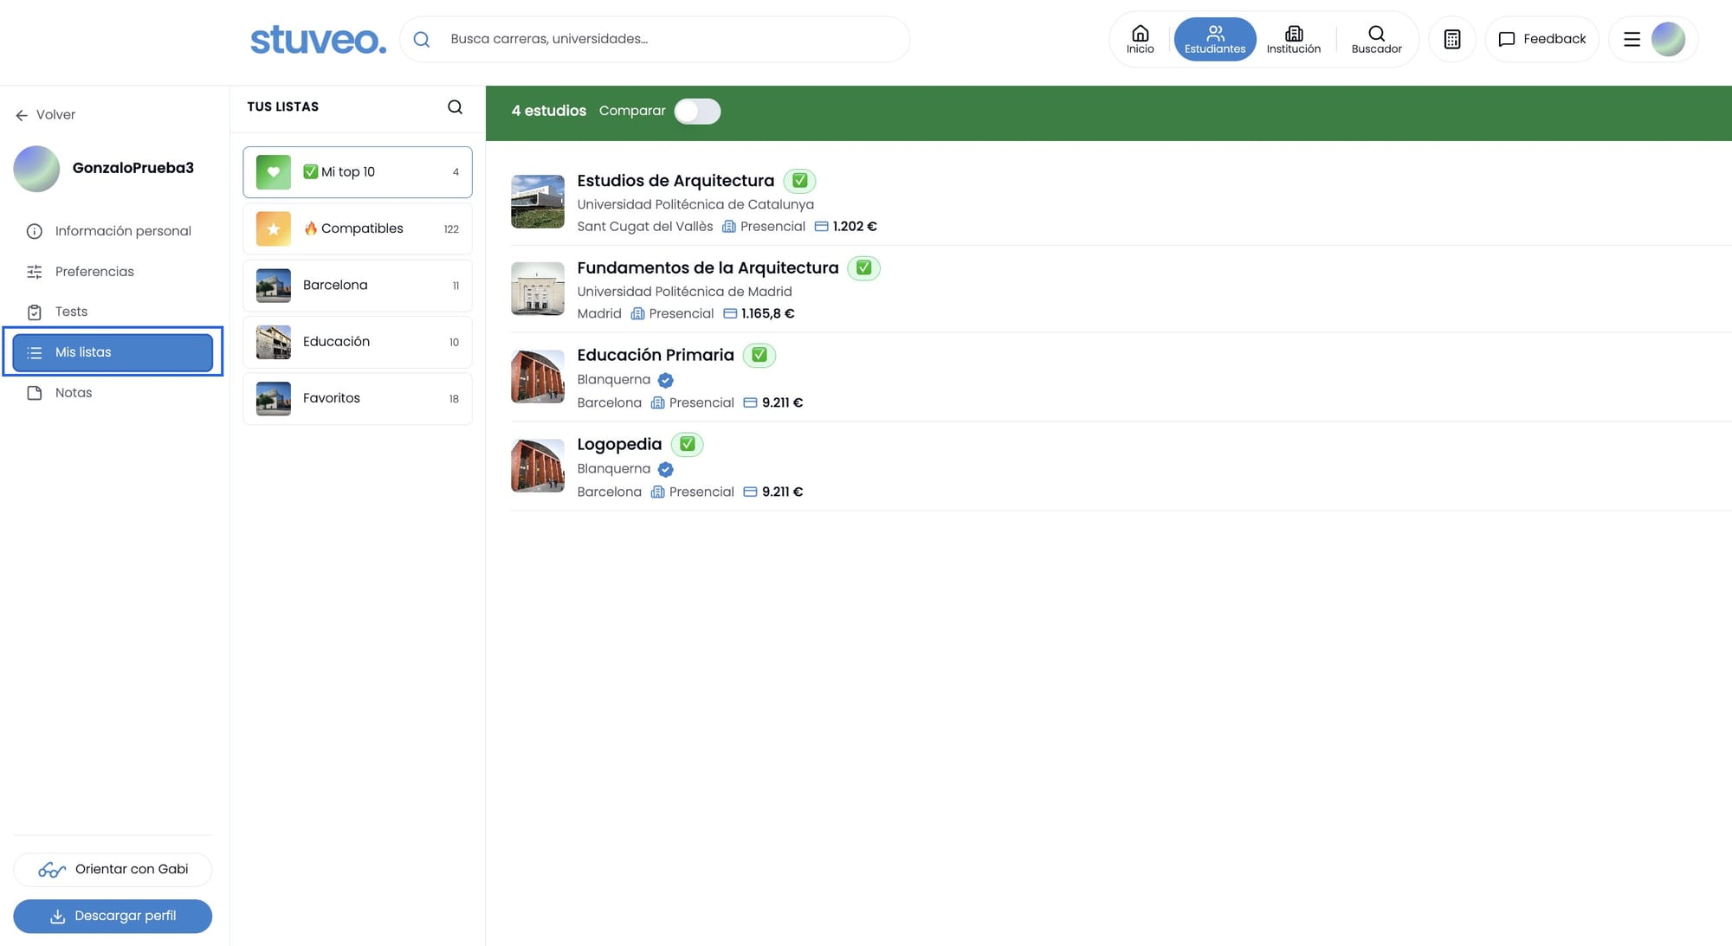Screen dimensions: 1732x946
Task: Click the GonzaloPrueba3 profile avatar
Action: point(36,169)
